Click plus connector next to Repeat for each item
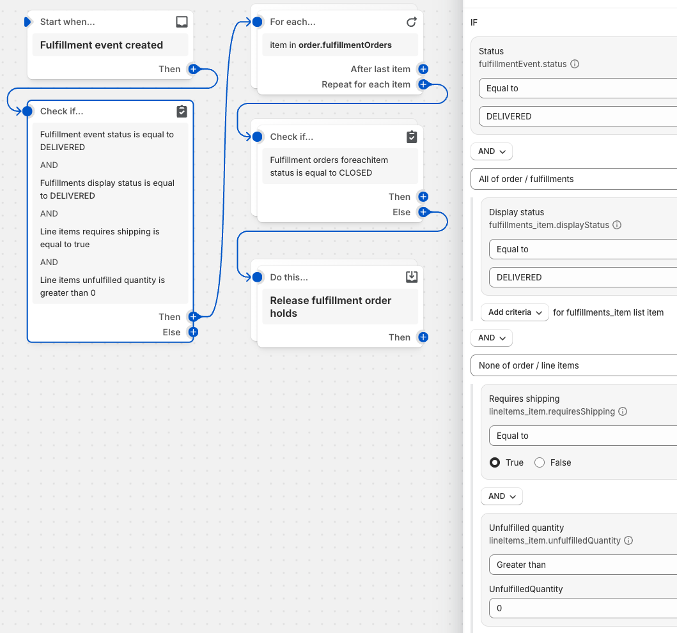Screen dimensions: 677x633 [x=423, y=84]
